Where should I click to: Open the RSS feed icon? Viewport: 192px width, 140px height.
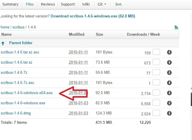[176, 28]
